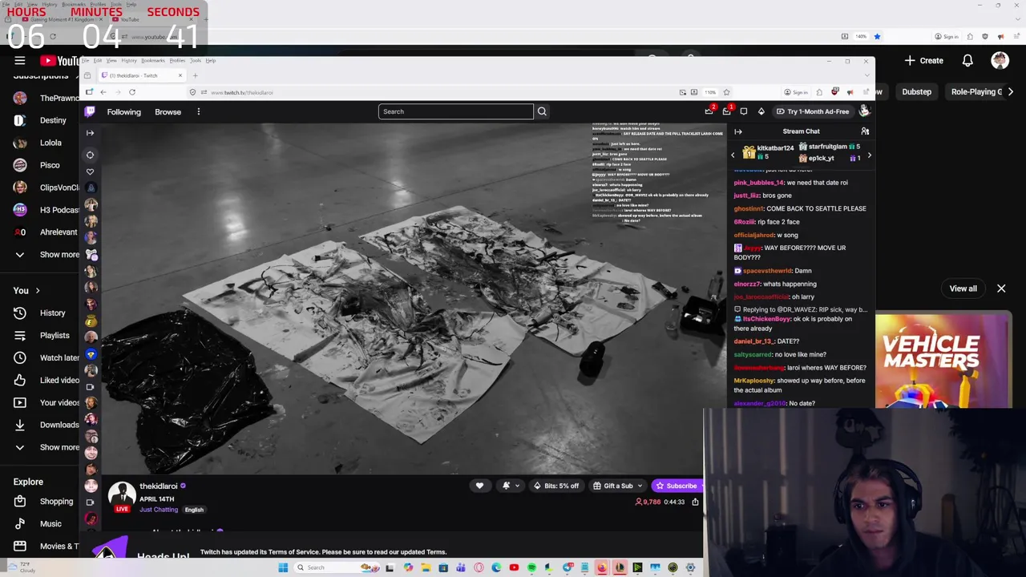Click the blue bookmark star in YouTube window

(x=877, y=36)
